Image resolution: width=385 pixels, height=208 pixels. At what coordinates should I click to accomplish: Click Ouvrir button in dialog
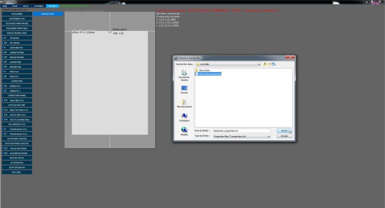(284, 131)
